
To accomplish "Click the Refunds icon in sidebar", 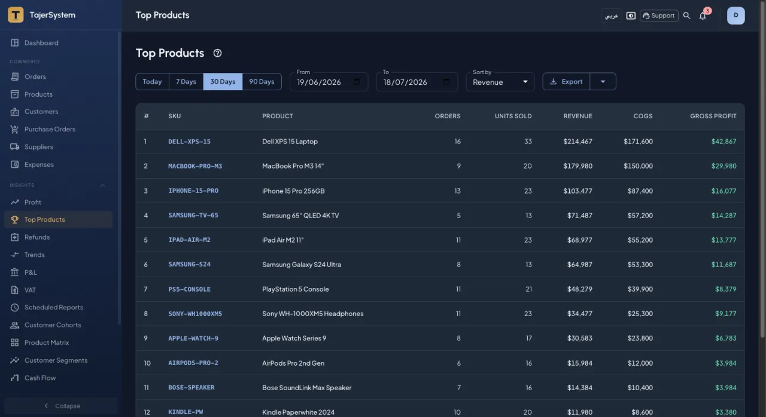I will (14, 237).
